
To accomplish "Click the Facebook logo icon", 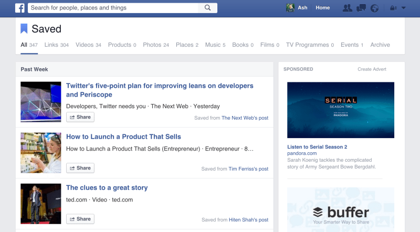I will tap(20, 8).
